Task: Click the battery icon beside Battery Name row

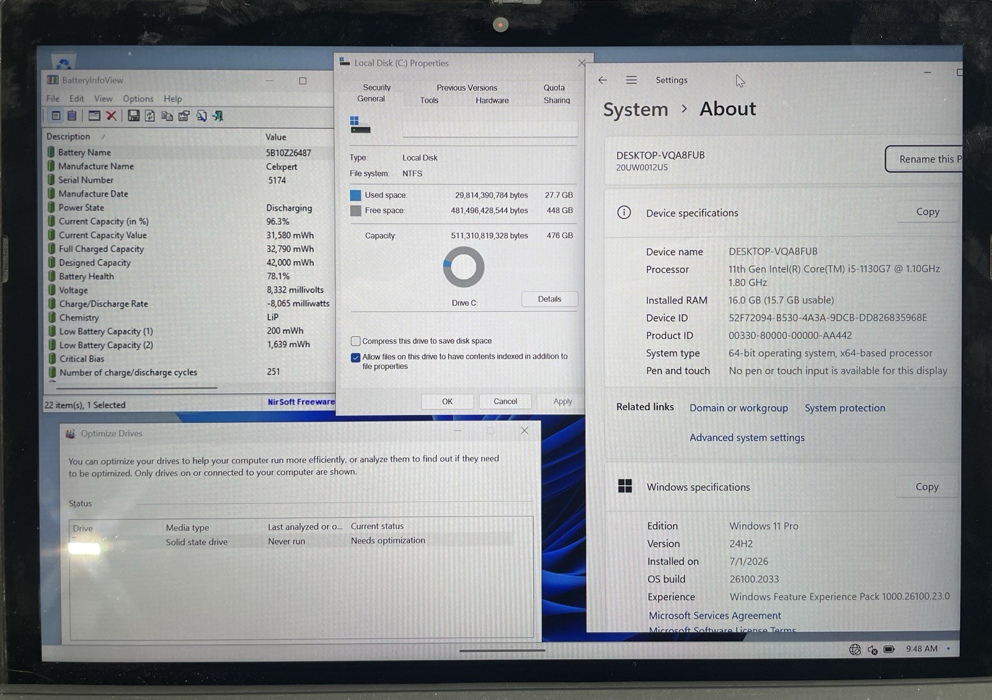Action: (51, 152)
